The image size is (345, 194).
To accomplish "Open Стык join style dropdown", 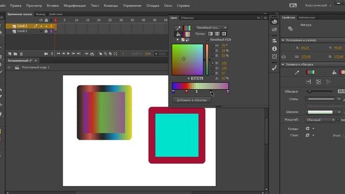I will pyautogui.click(x=310, y=135).
